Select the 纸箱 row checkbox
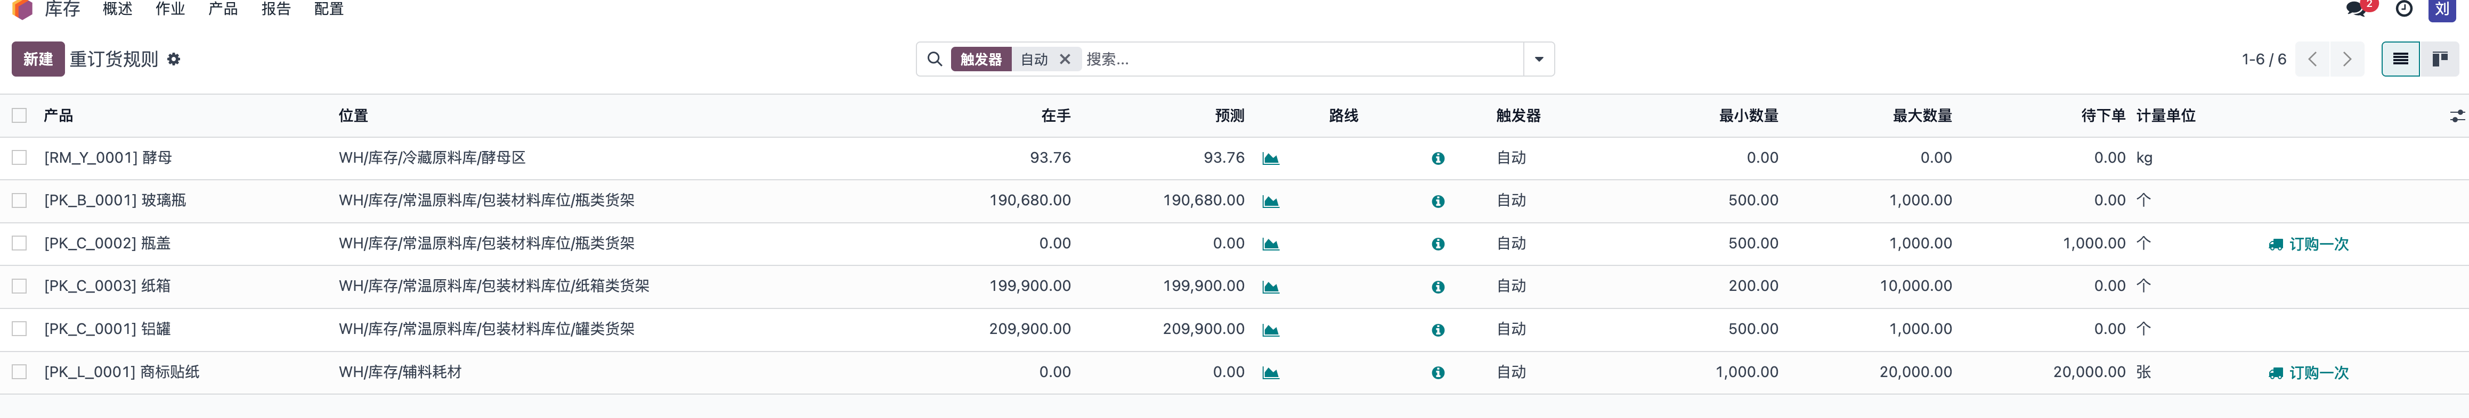The height and width of the screenshot is (418, 2469). point(19,286)
